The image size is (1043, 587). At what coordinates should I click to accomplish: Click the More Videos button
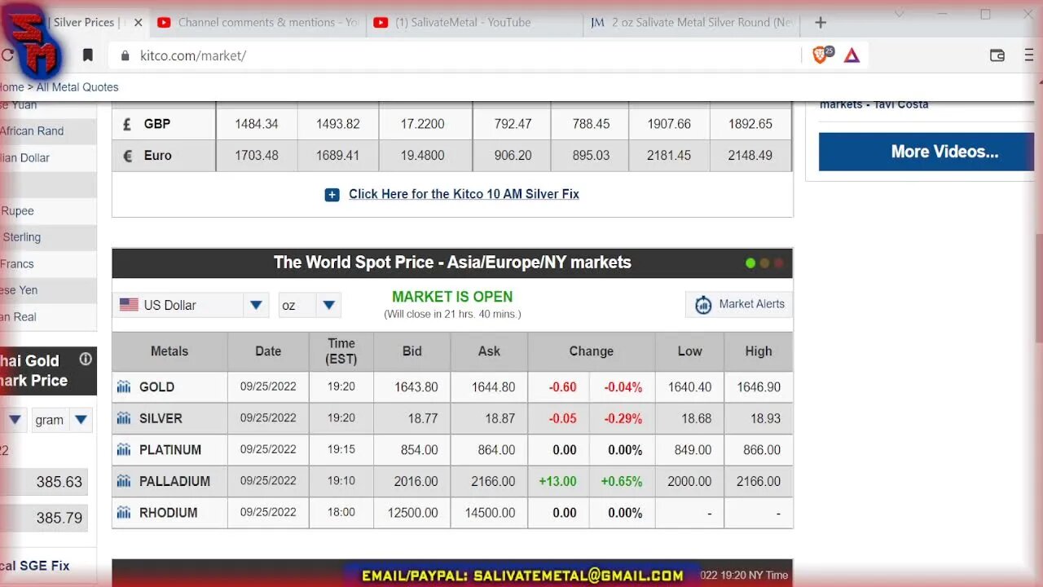point(926,152)
